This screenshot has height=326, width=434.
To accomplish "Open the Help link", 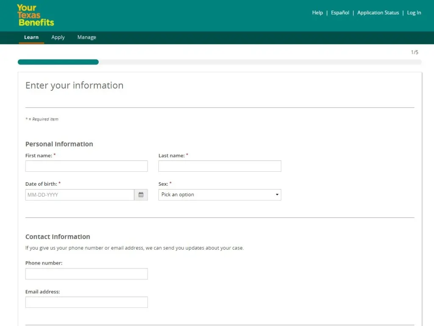I will (x=317, y=13).
